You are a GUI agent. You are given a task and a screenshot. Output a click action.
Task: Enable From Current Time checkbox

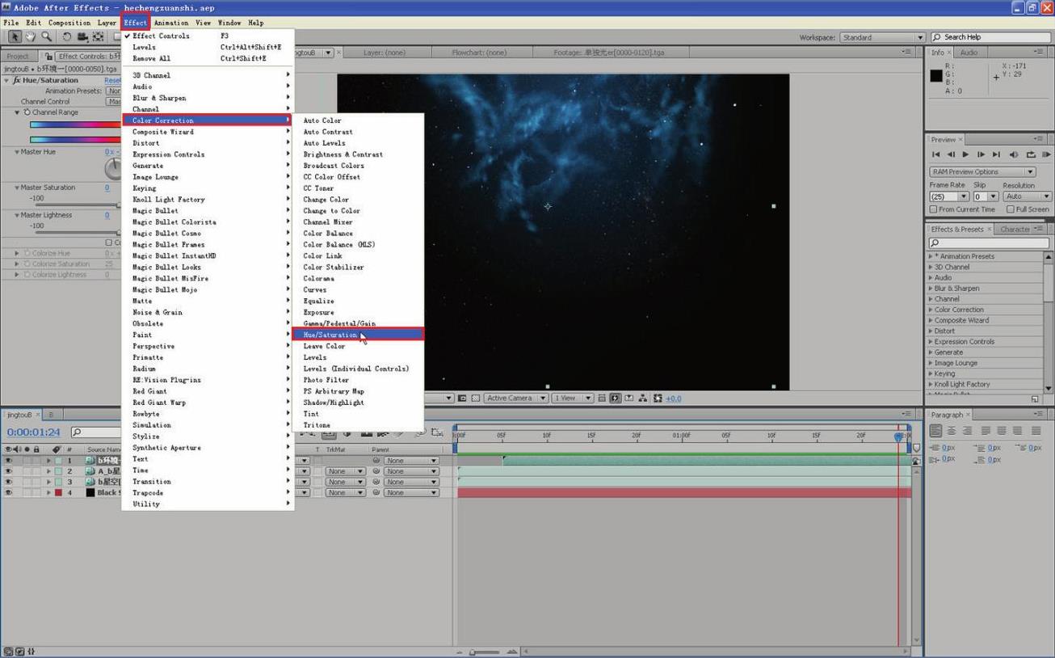(x=934, y=209)
